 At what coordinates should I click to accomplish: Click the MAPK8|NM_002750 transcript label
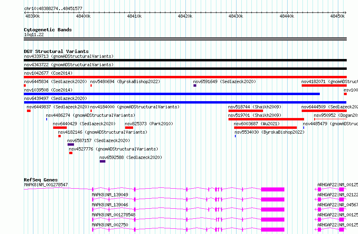pyautogui.click(x=110, y=225)
